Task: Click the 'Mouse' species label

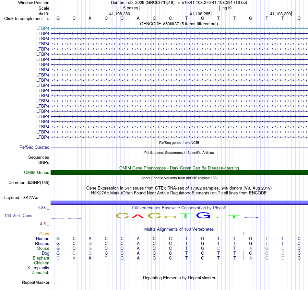Action: [x=43, y=249]
